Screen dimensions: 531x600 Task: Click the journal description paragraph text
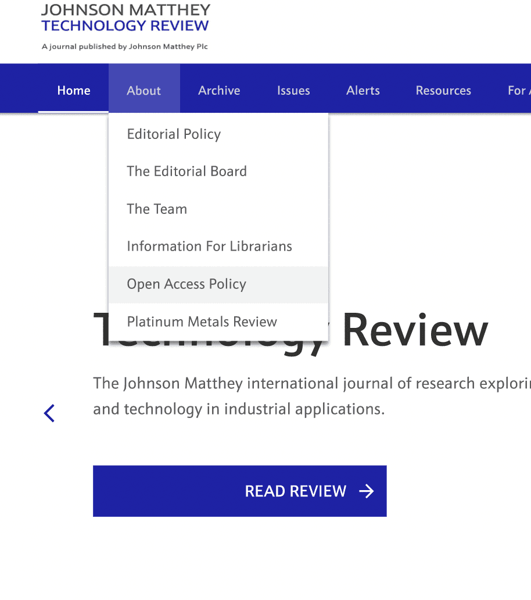312,396
